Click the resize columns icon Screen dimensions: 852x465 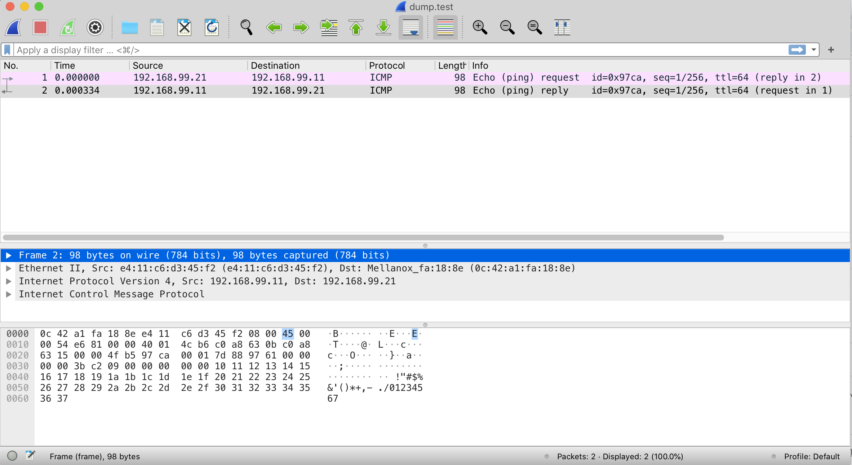coord(562,27)
